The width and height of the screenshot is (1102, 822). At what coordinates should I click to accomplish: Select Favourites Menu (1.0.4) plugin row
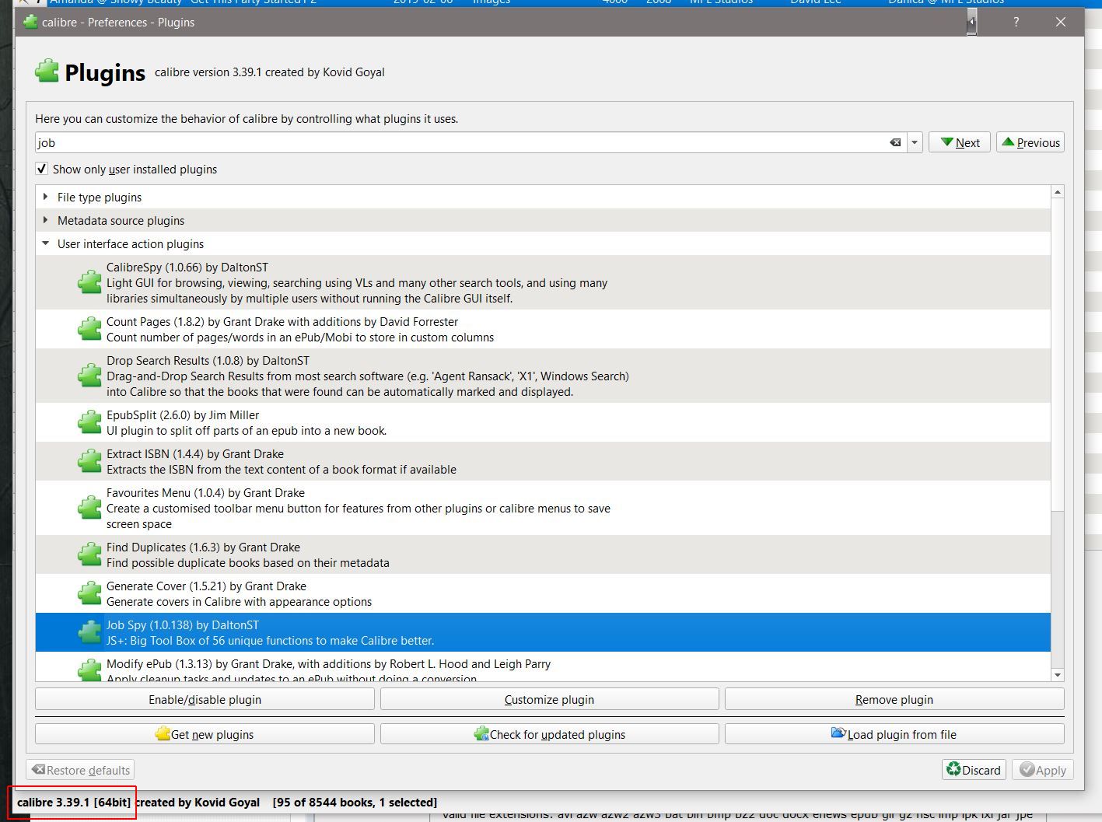coord(543,508)
